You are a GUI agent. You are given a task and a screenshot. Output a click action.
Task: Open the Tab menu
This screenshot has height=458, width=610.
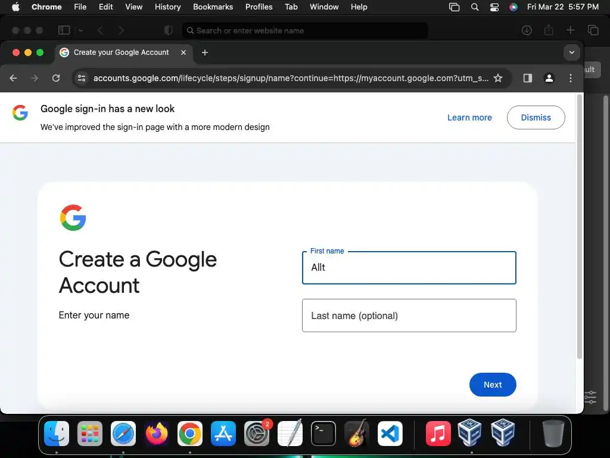291,7
